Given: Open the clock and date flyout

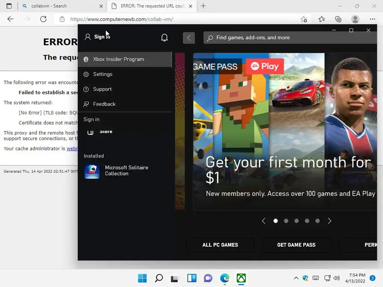Looking at the screenshot, I should click(x=355, y=278).
